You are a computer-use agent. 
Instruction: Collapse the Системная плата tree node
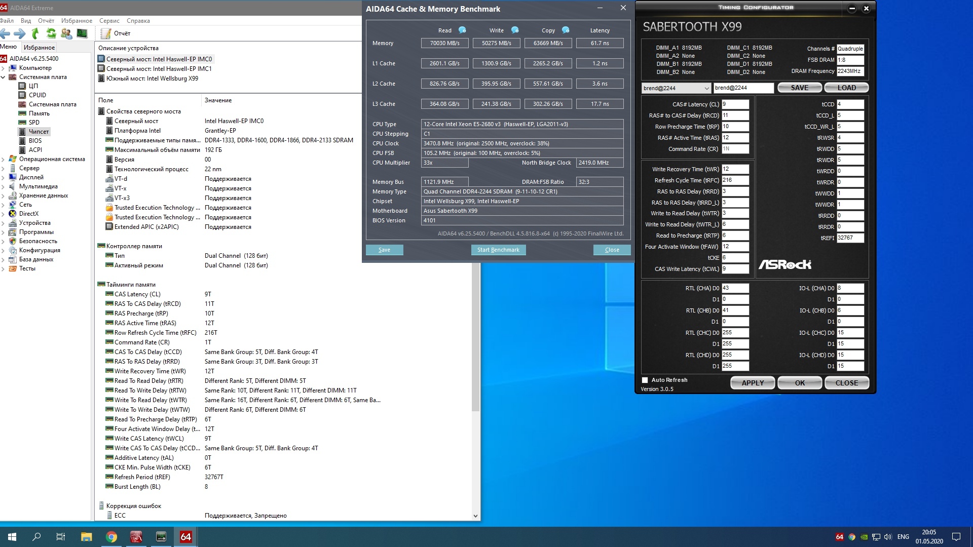pyautogui.click(x=3, y=77)
